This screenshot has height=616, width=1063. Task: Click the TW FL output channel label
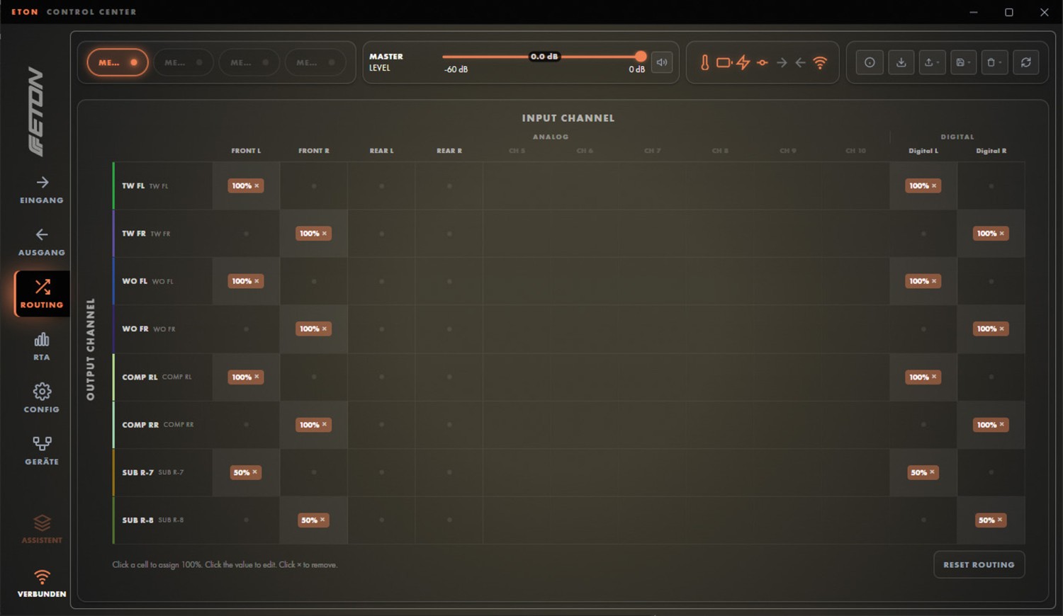point(133,186)
